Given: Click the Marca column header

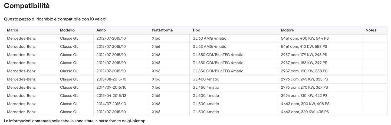Looking at the screenshot, I should (x=12, y=30).
